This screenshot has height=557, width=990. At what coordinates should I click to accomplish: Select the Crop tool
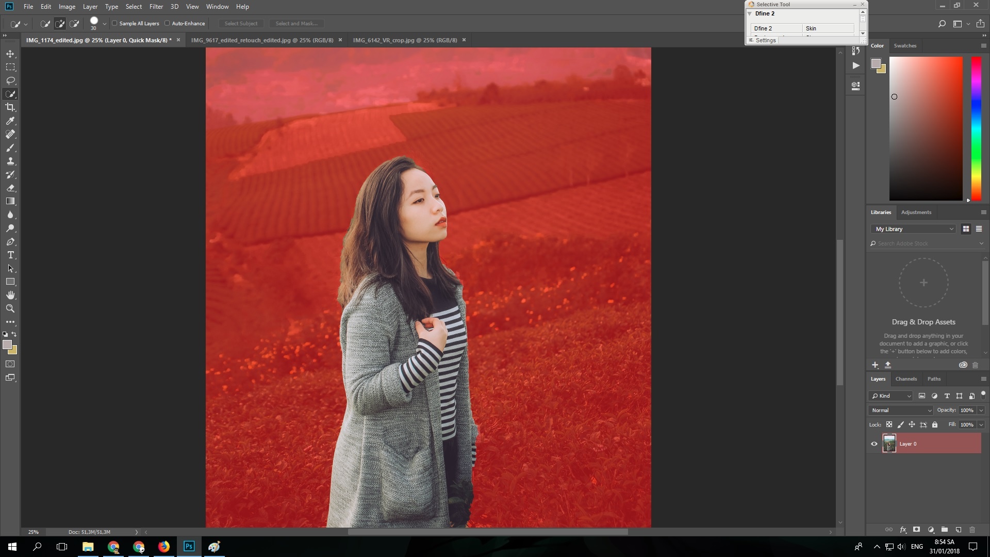[x=10, y=107]
